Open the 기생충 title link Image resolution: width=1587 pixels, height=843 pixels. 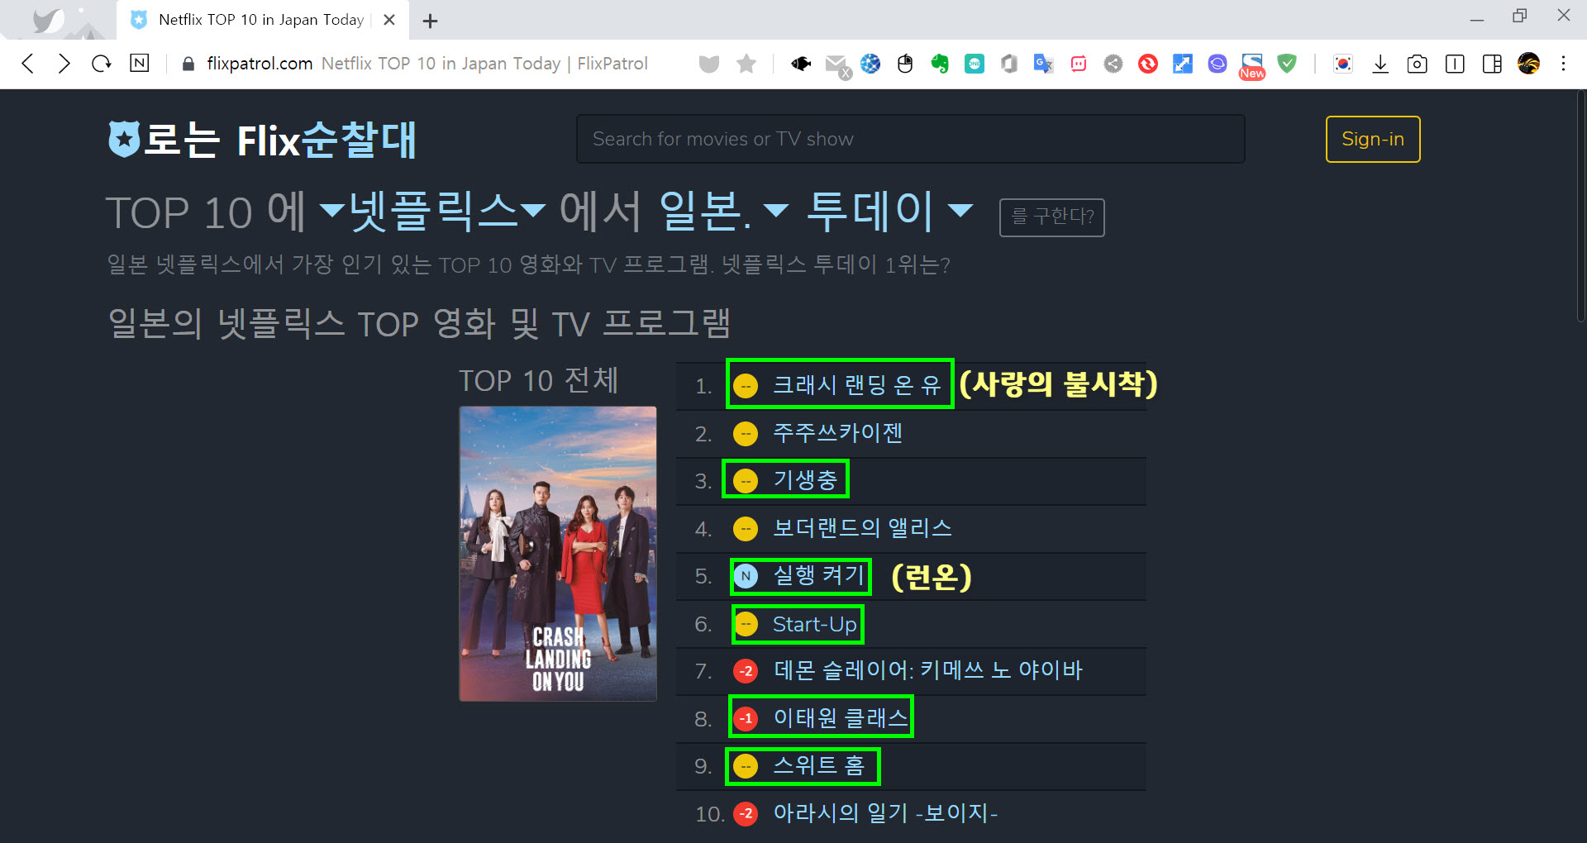click(805, 479)
